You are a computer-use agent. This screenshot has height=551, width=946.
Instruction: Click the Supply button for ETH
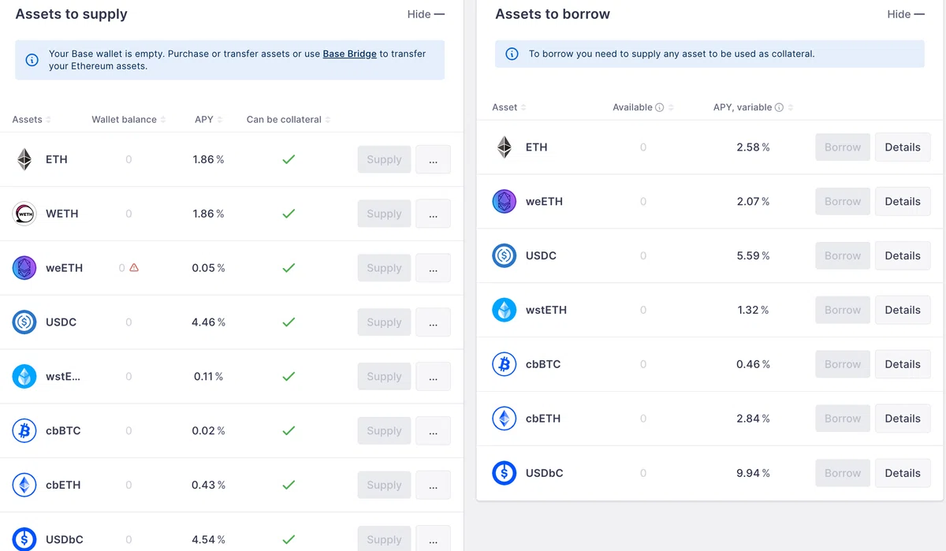click(384, 159)
